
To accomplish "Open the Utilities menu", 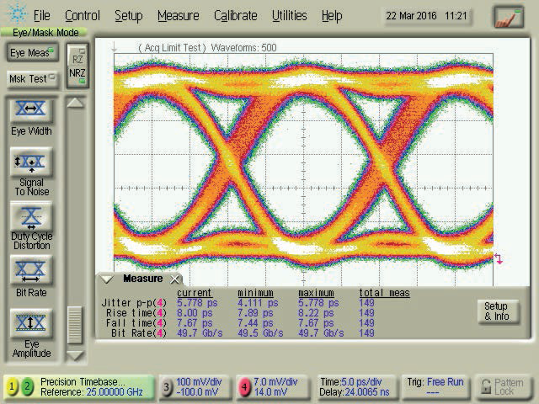I will pos(289,16).
